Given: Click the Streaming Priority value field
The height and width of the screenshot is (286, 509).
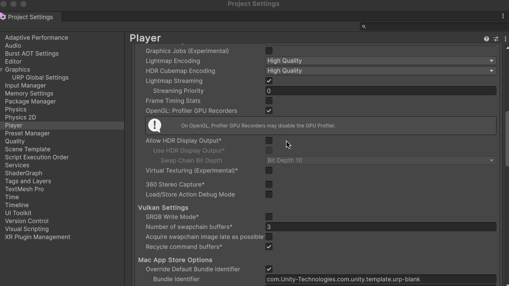Looking at the screenshot, I should pos(381,91).
